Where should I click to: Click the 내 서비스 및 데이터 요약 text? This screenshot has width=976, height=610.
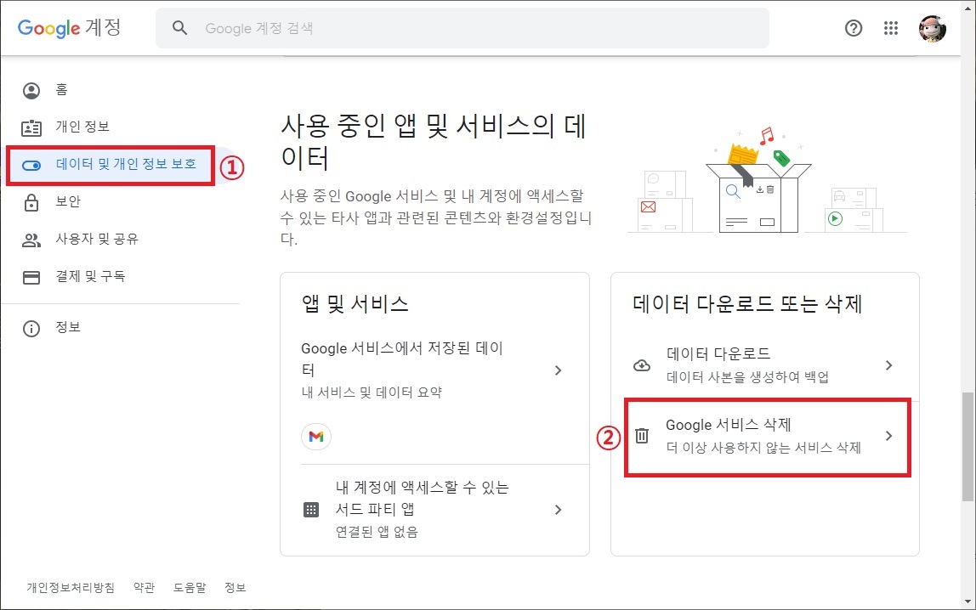pyautogui.click(x=372, y=393)
